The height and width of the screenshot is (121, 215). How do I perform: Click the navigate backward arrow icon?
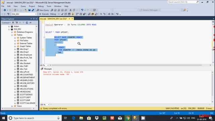[5, 10]
